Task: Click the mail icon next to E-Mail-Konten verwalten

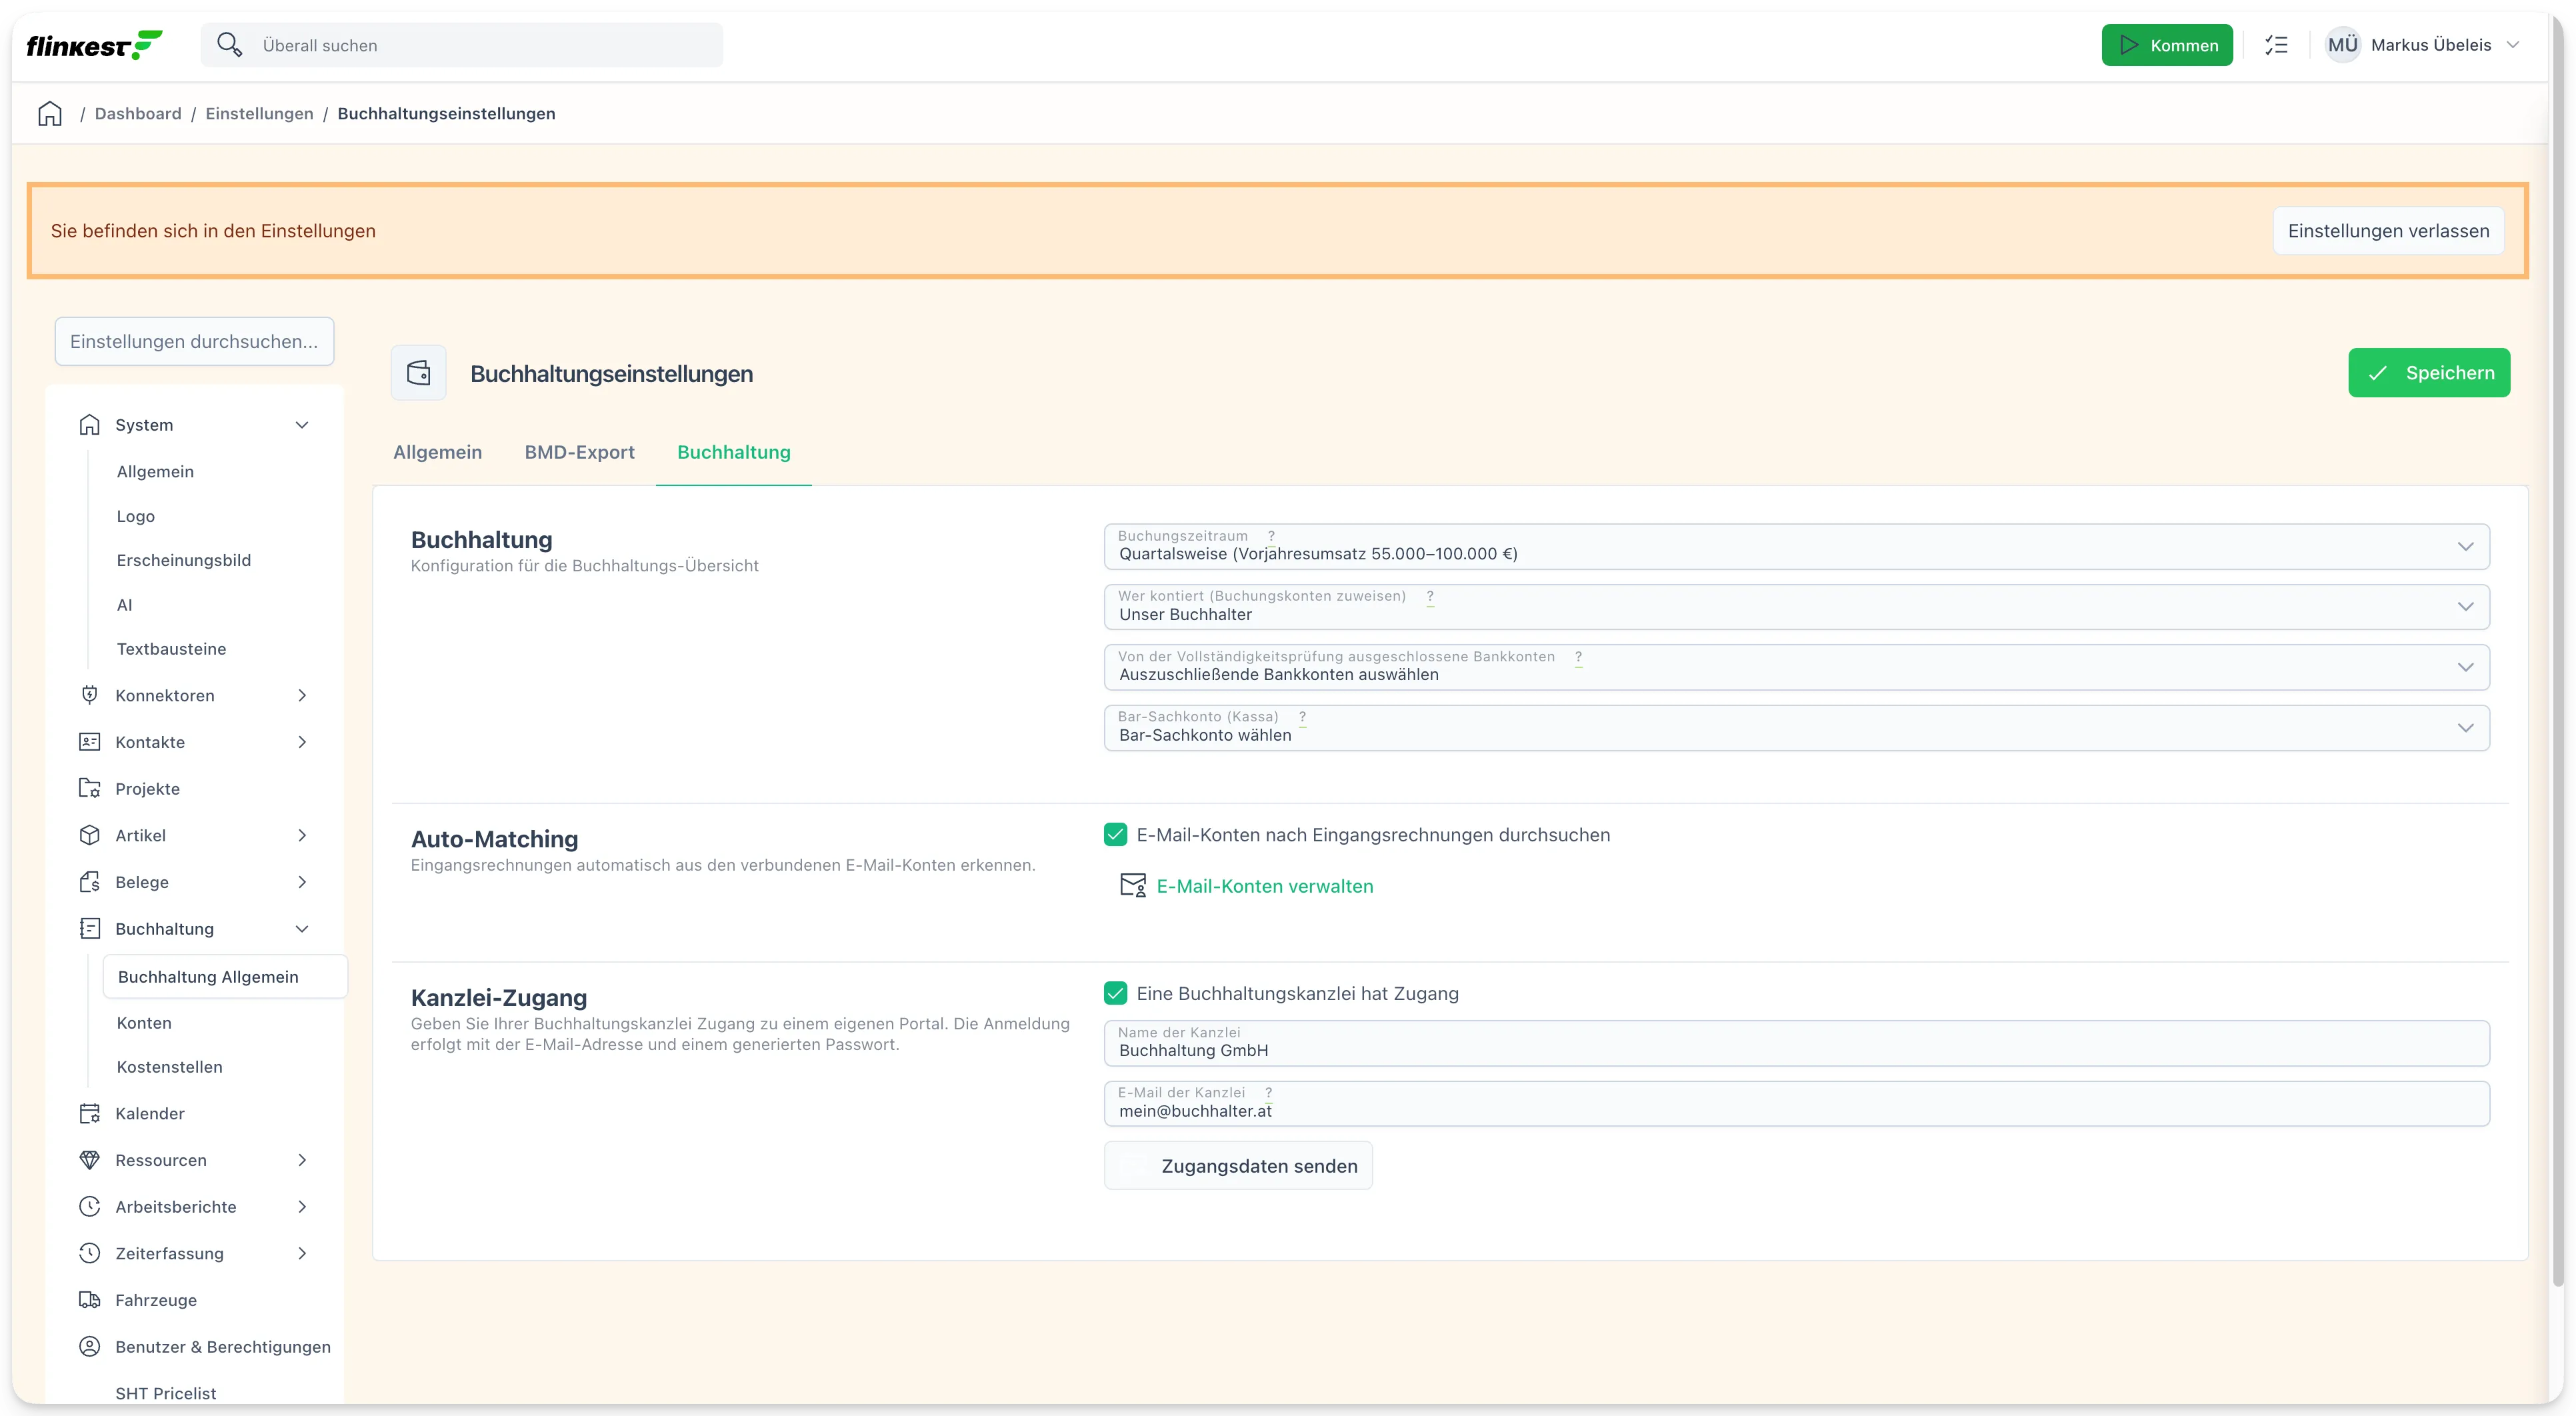Action: tap(1133, 886)
